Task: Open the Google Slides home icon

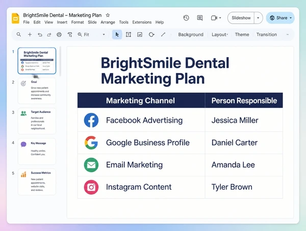Action: tap(15, 18)
